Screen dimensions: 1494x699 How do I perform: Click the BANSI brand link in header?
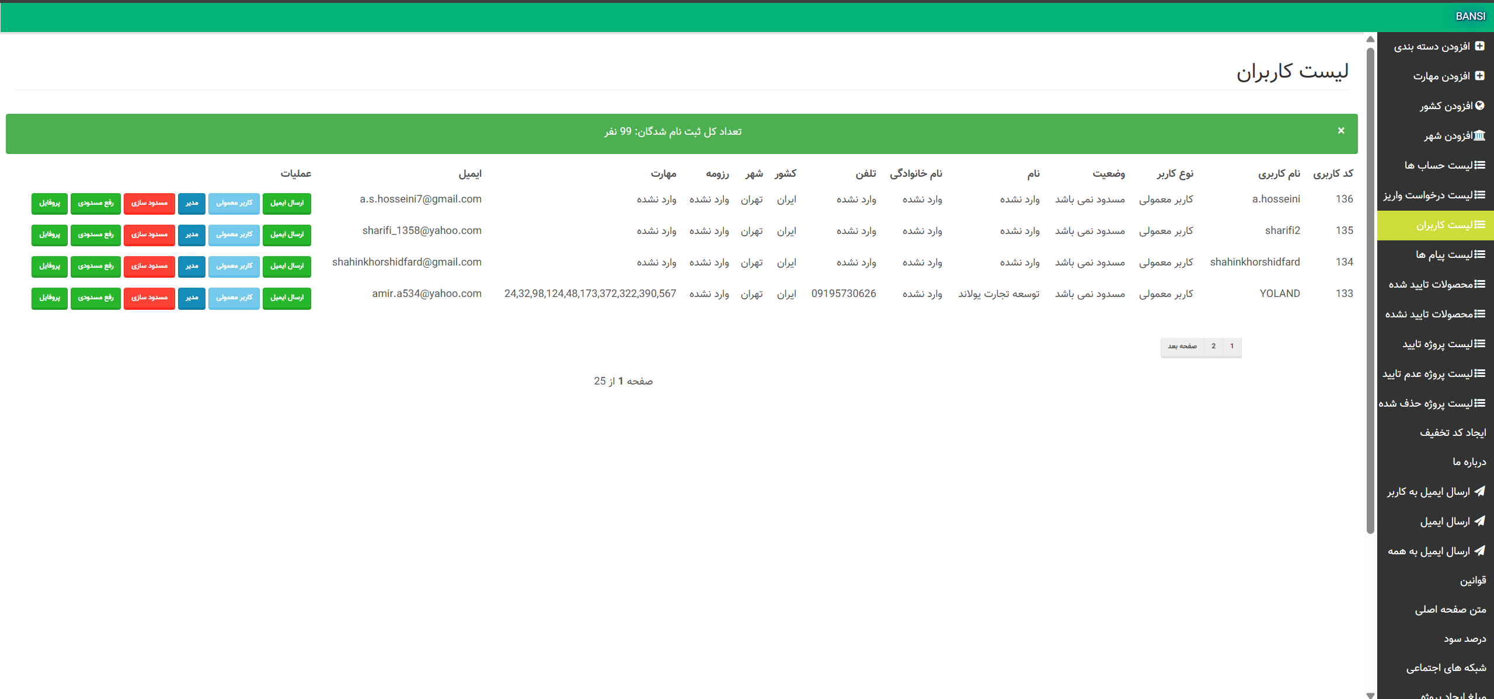(1471, 16)
